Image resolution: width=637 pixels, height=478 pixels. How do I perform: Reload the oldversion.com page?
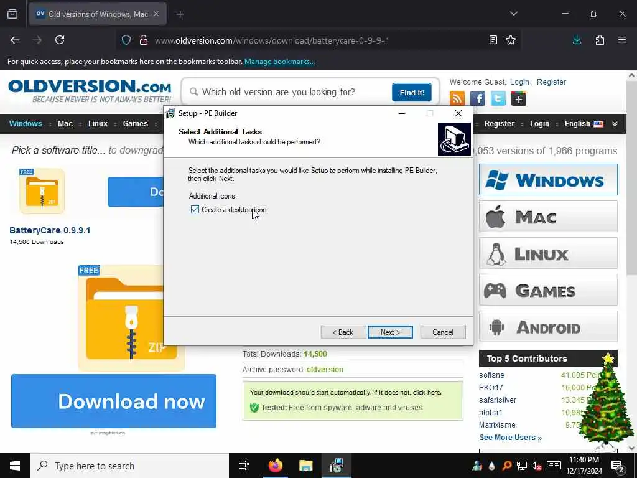(60, 40)
